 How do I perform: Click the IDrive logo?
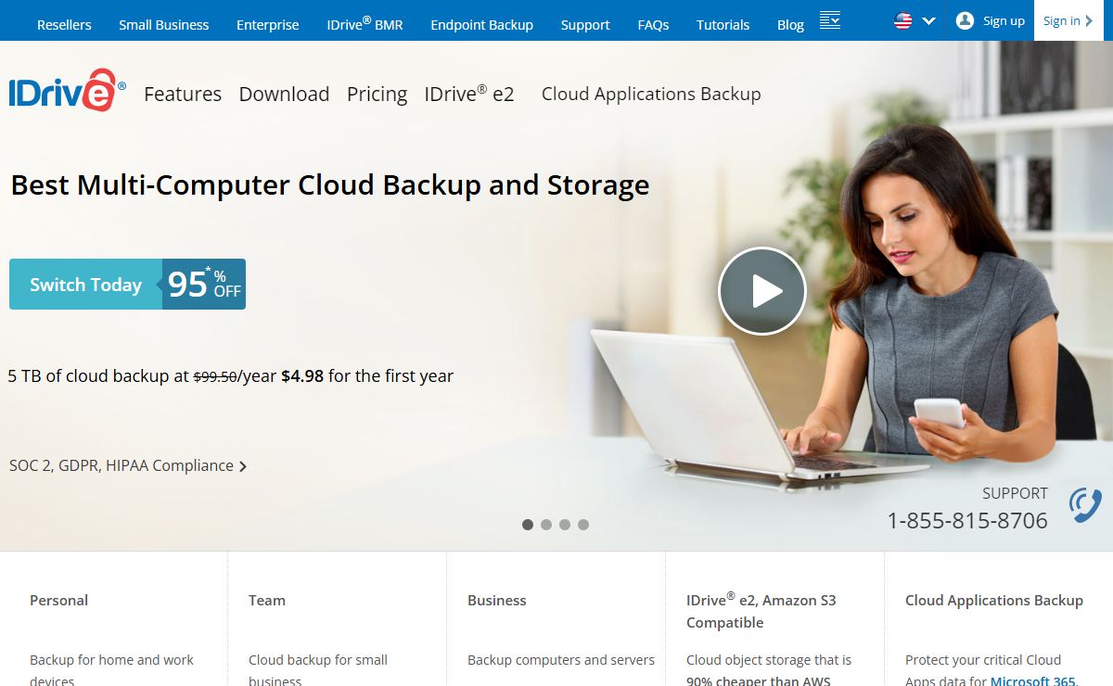point(68,91)
